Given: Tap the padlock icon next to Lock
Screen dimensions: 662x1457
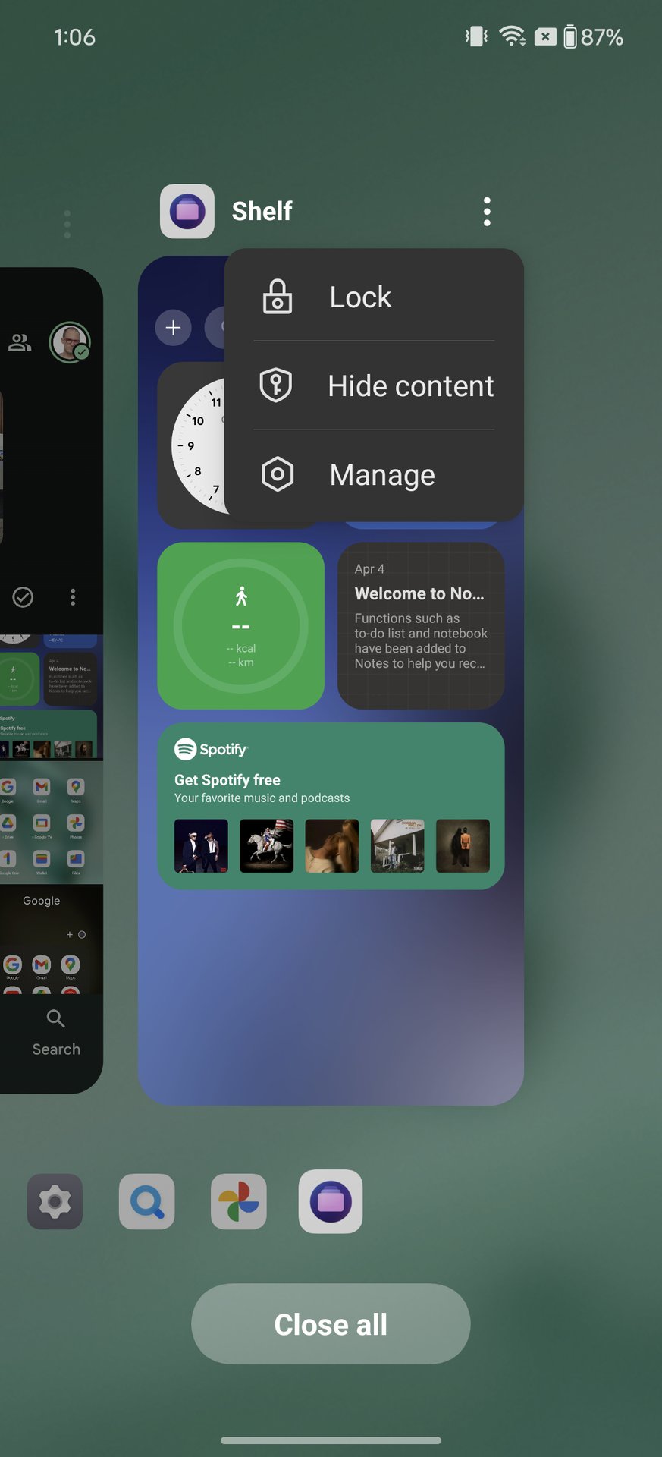Looking at the screenshot, I should point(278,297).
